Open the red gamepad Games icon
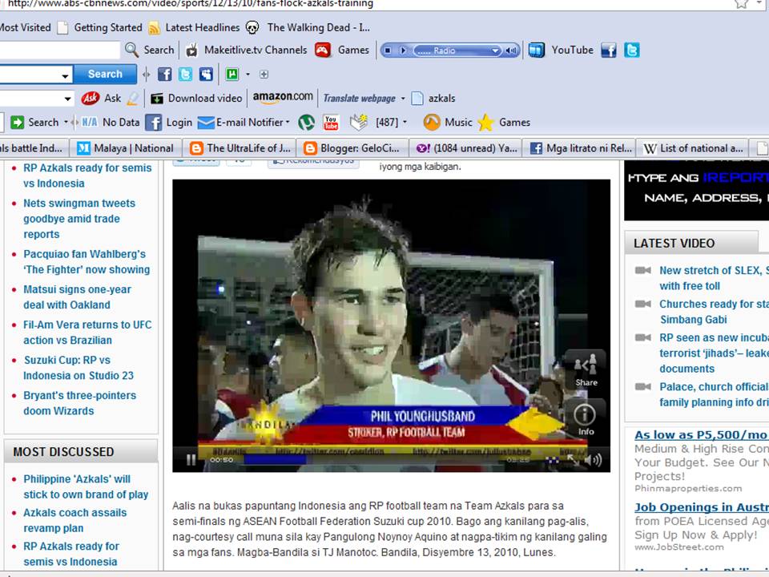This screenshot has height=577, width=769. [x=322, y=50]
